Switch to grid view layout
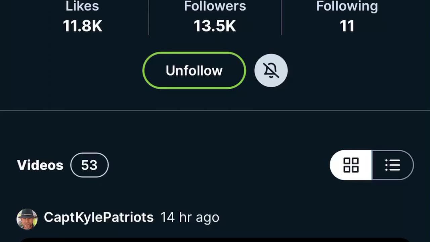The width and height of the screenshot is (430, 242). (351, 165)
